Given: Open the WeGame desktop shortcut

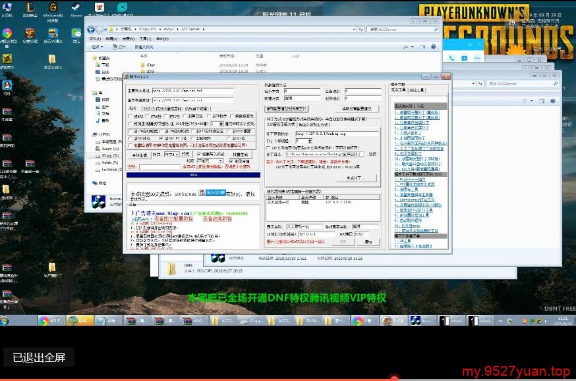Looking at the screenshot, I should pos(53,11).
